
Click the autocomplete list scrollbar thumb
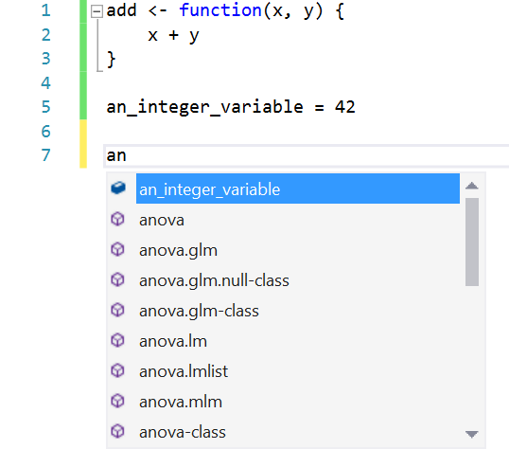pos(472,242)
